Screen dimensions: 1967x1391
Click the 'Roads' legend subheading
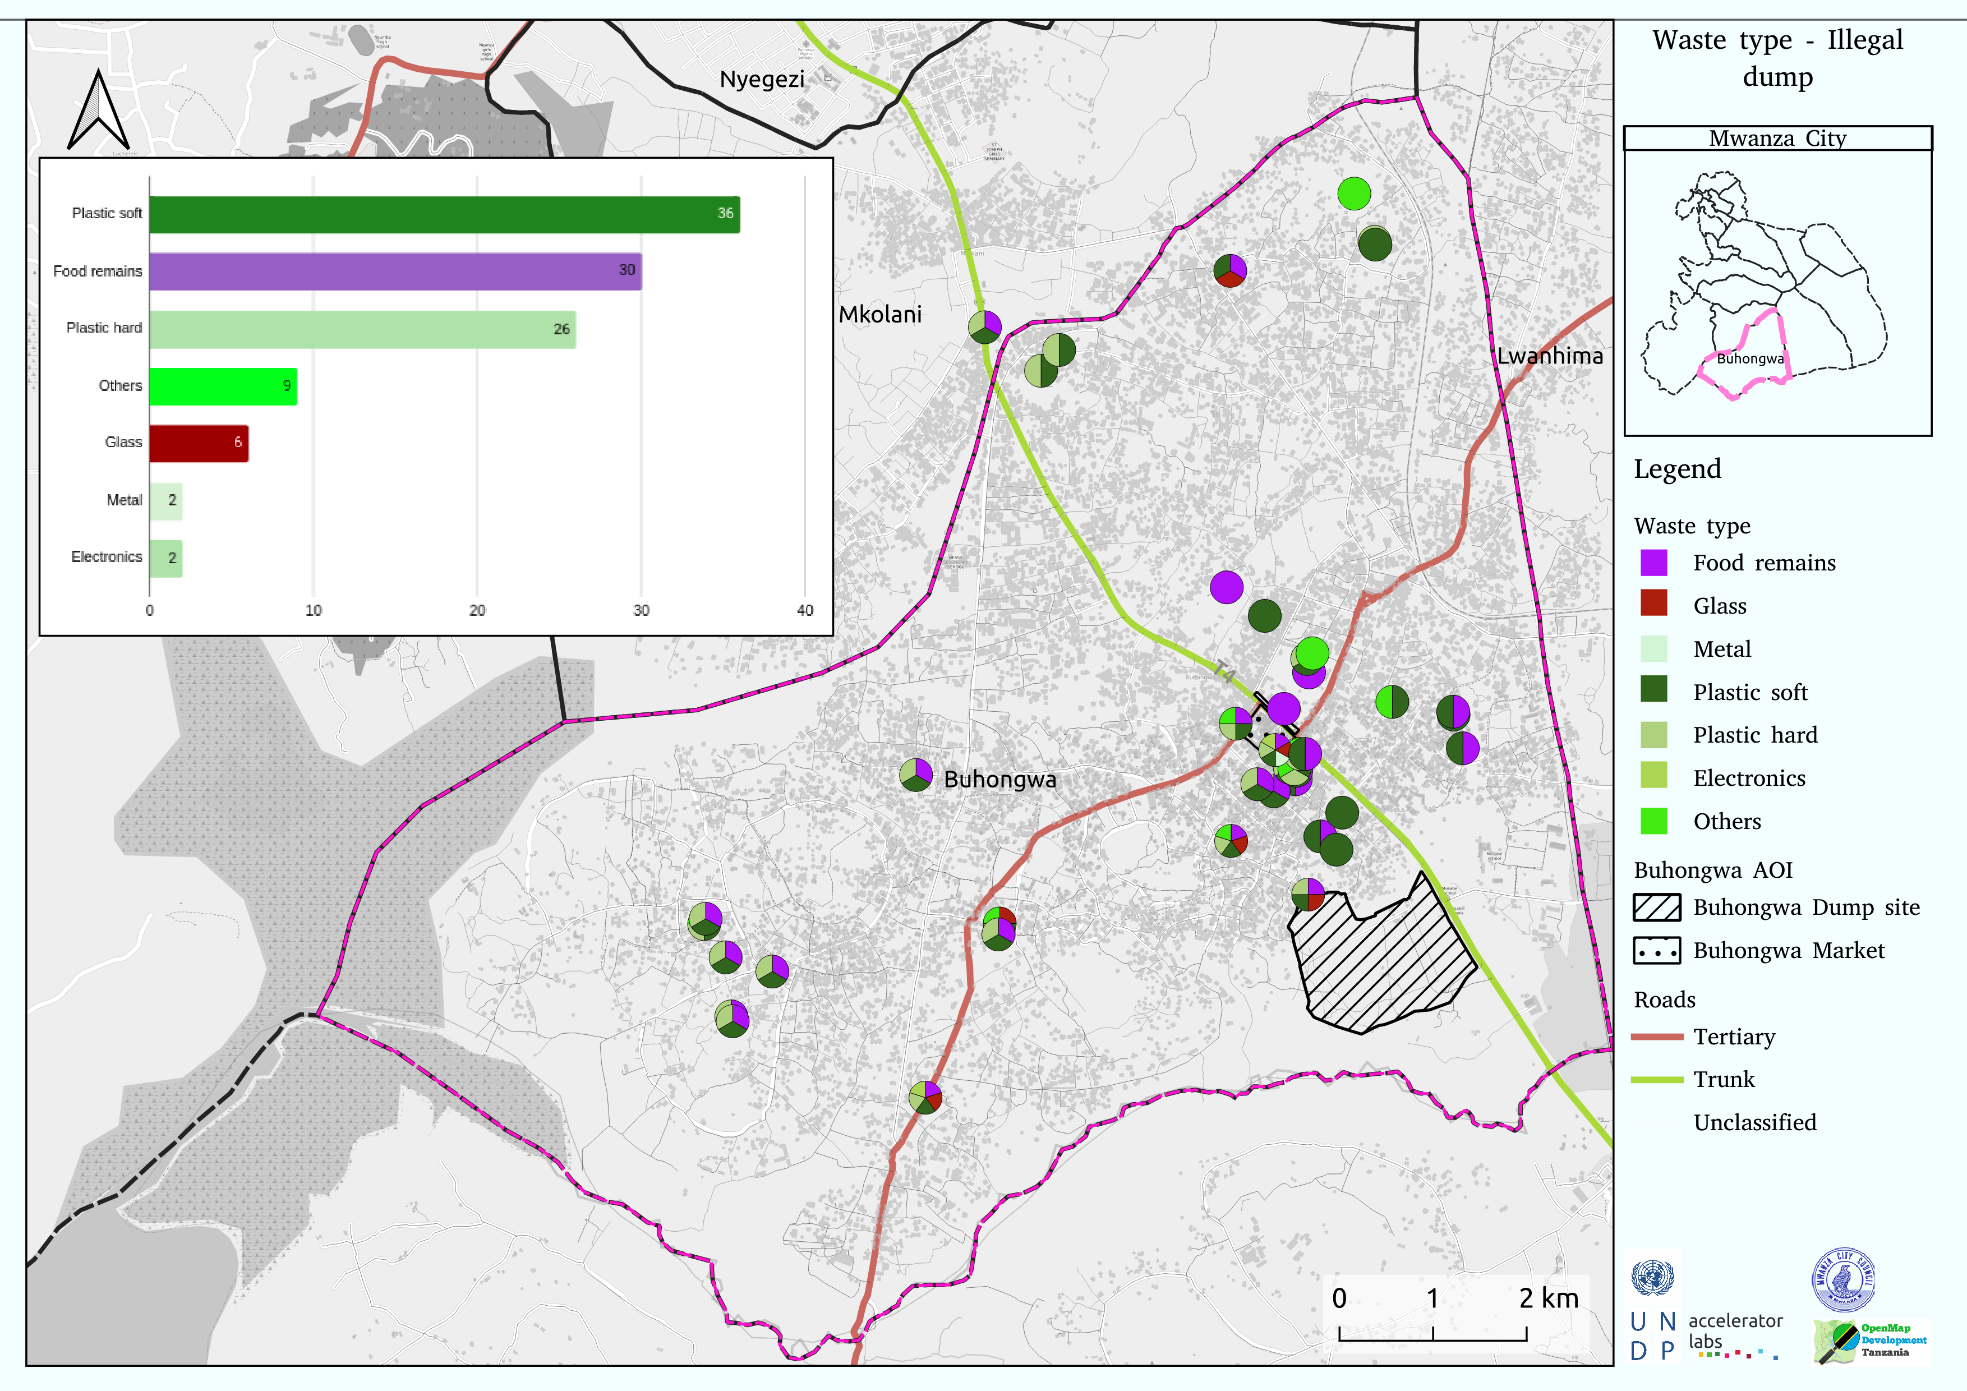coord(1665,1000)
